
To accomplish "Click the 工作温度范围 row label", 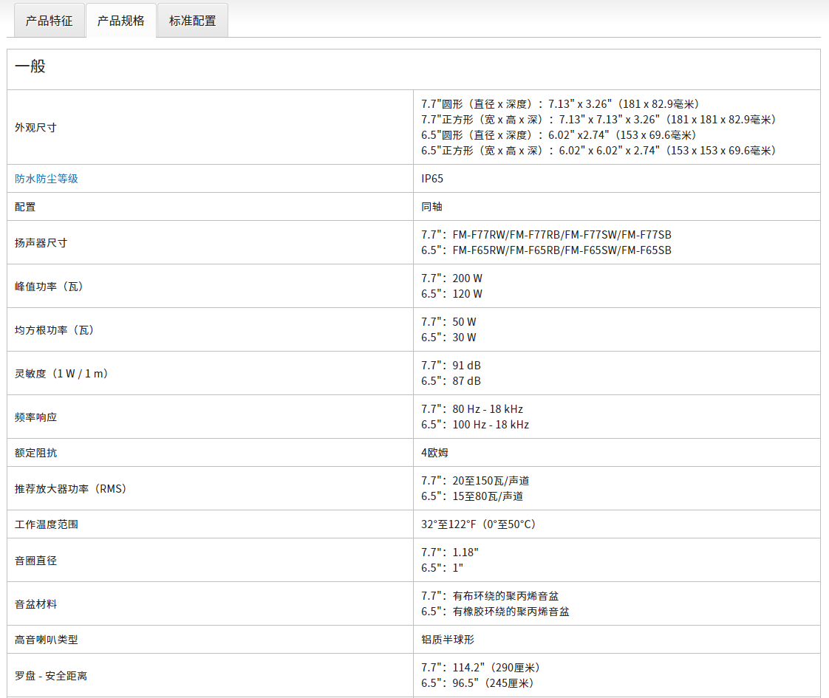I will click(x=47, y=524).
